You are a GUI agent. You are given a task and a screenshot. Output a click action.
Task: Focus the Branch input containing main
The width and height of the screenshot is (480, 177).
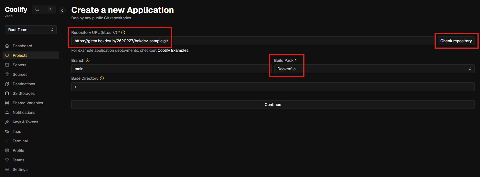(171, 69)
